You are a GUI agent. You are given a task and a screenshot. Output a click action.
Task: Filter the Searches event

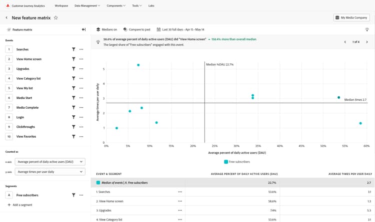pyautogui.click(x=73, y=49)
